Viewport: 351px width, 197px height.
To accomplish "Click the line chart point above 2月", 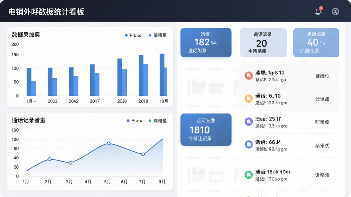I will point(49,159).
